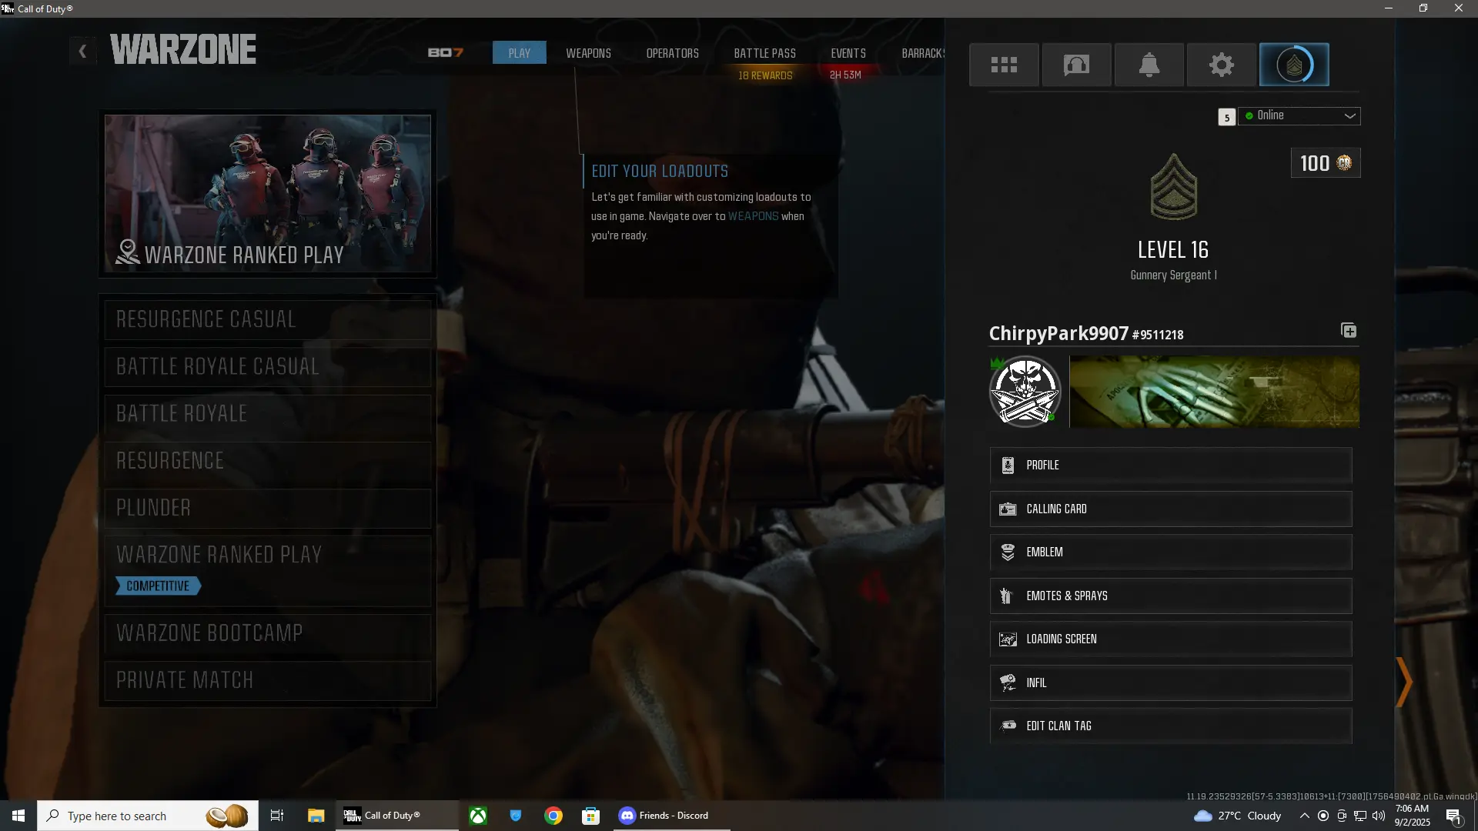Click the player rank profile icon

[x=1294, y=65]
